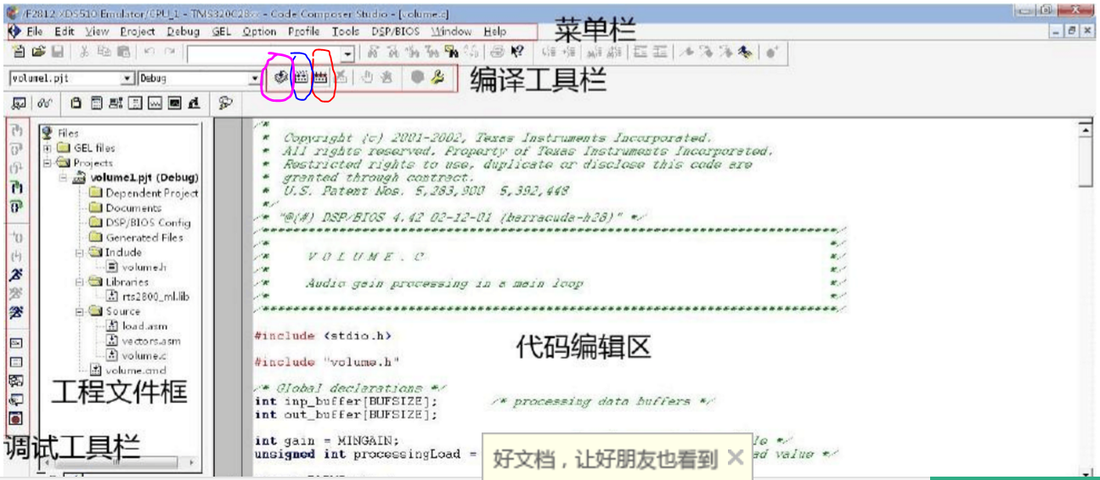Click the gray probe point octagon icon
Screen dimensions: 1100x480
point(417,78)
